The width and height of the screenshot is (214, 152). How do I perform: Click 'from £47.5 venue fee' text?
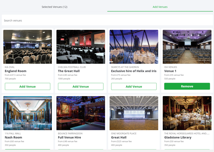click(15, 75)
